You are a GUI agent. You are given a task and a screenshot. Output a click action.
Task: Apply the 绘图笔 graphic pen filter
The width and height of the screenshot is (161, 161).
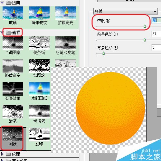[x=39, y=66]
